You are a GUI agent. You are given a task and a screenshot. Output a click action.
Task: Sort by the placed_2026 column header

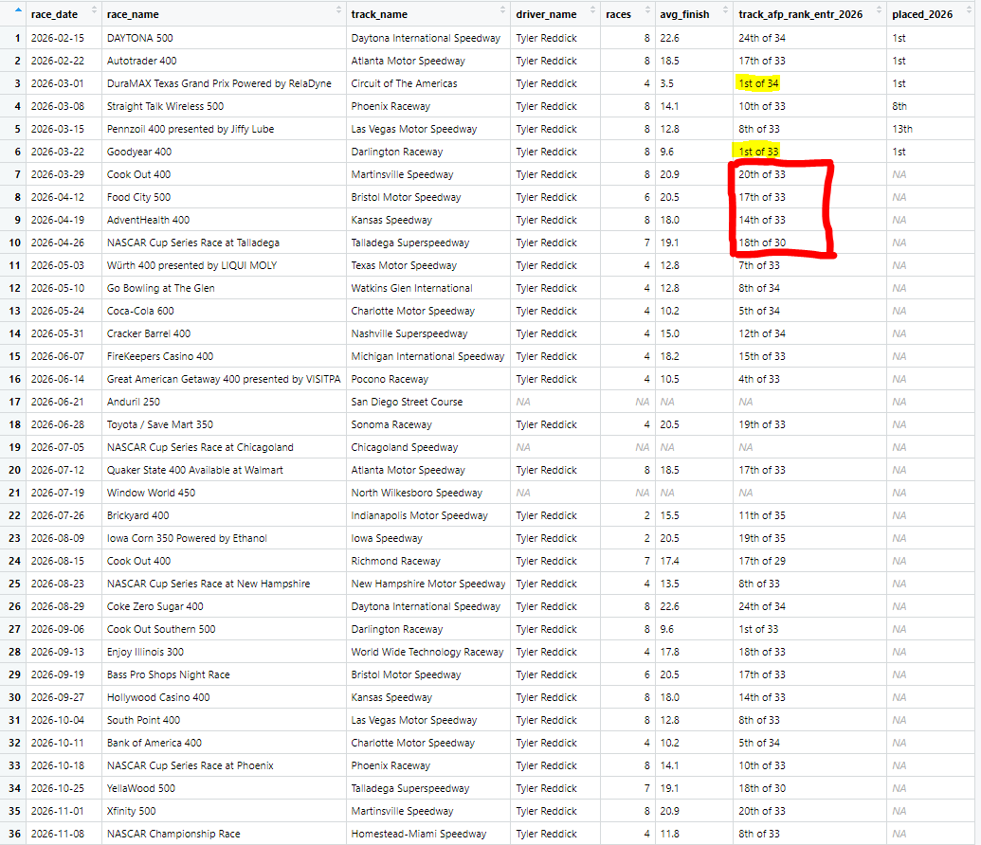coord(933,14)
